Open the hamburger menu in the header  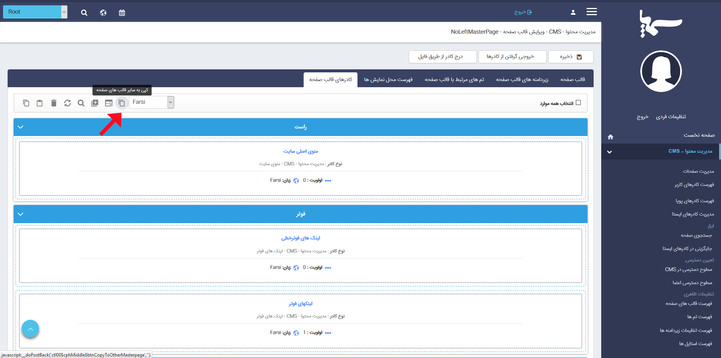pyautogui.click(x=591, y=12)
